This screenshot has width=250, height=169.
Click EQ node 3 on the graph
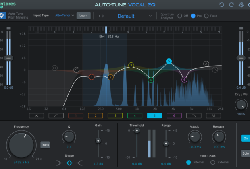pos(131,65)
